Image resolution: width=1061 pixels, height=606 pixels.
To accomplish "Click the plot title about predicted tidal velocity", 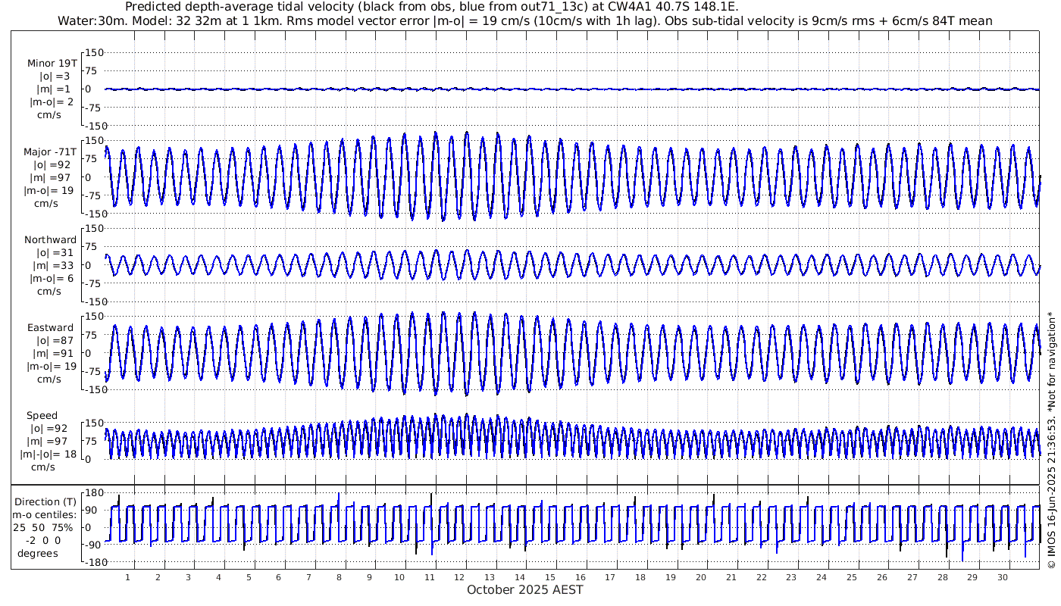I will [431, 7].
